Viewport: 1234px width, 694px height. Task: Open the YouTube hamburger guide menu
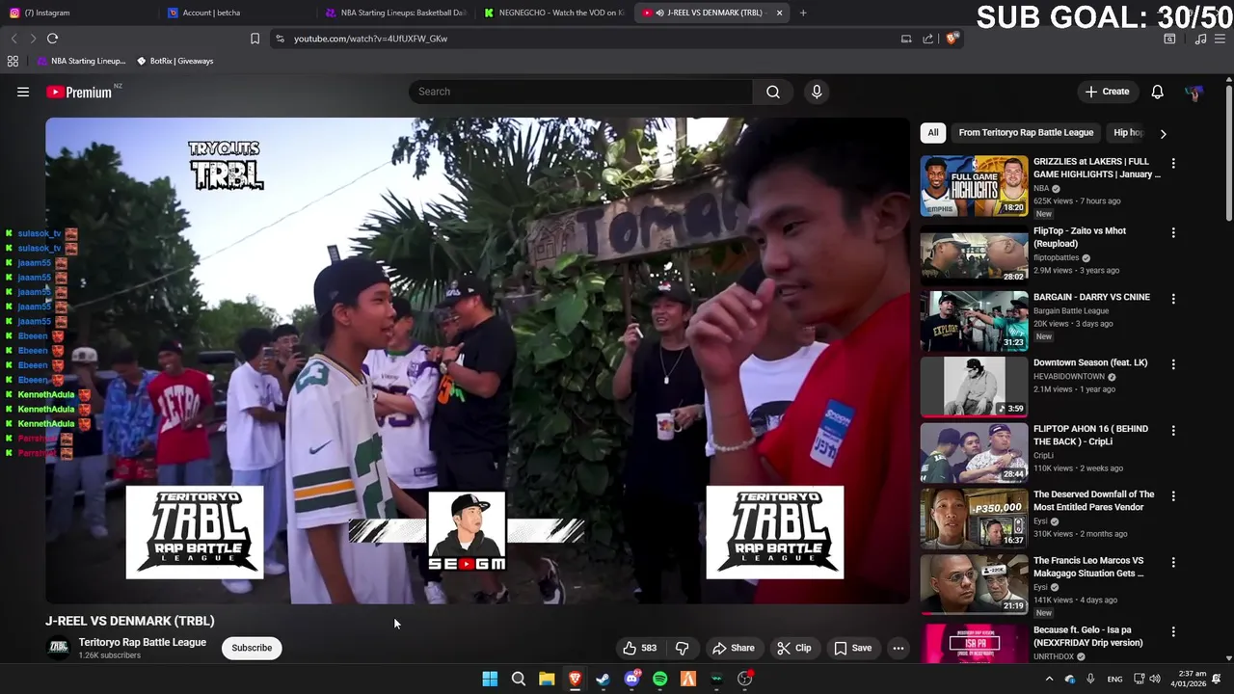pyautogui.click(x=23, y=92)
